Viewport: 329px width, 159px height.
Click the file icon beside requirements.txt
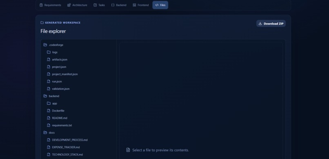coord(49,125)
